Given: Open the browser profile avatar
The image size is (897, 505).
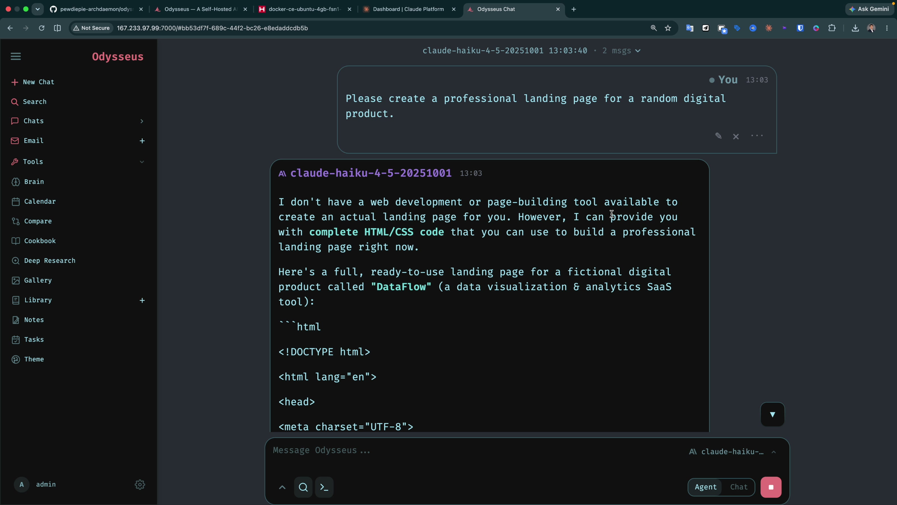Looking at the screenshot, I should click(871, 28).
